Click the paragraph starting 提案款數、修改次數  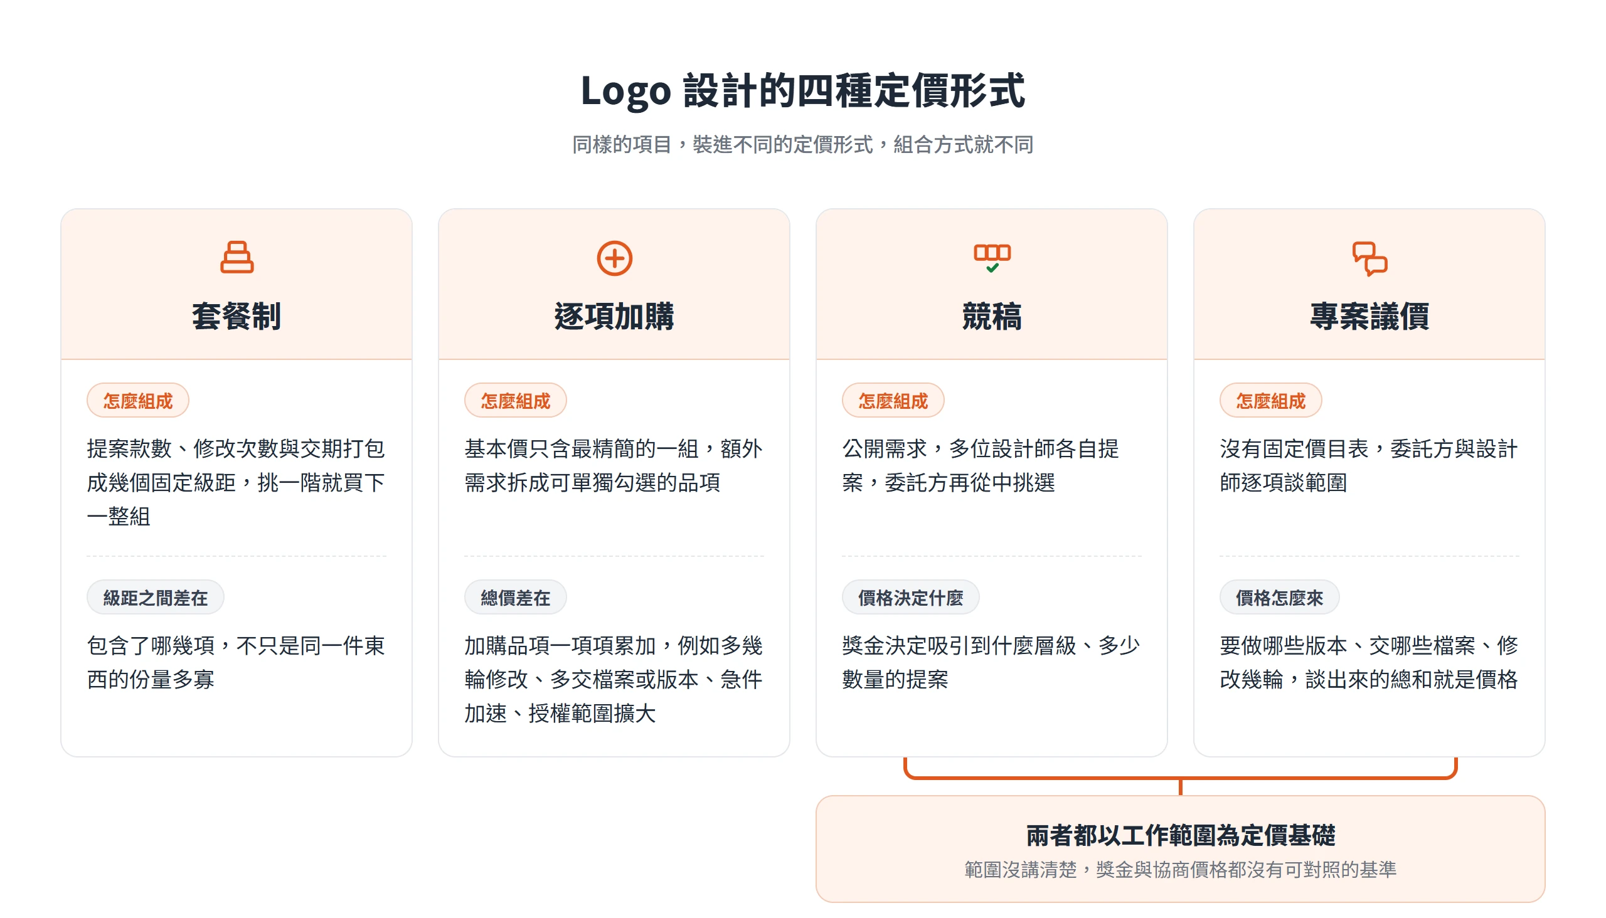click(237, 482)
